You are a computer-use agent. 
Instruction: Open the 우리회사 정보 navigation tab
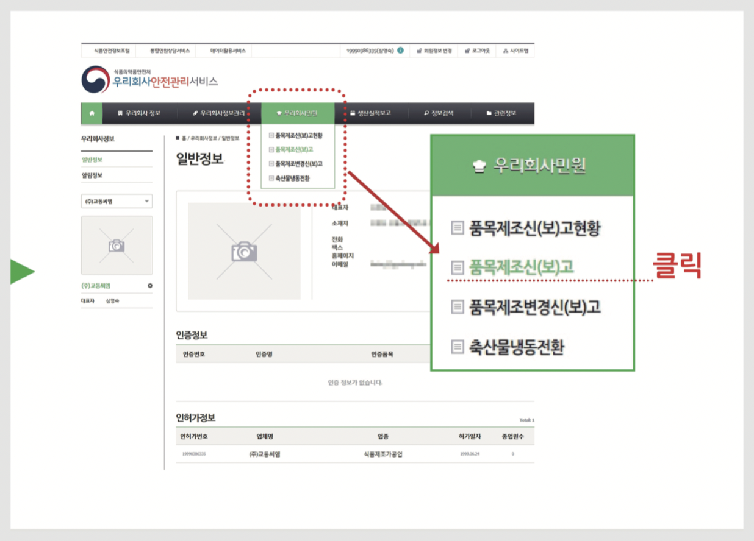click(x=139, y=113)
